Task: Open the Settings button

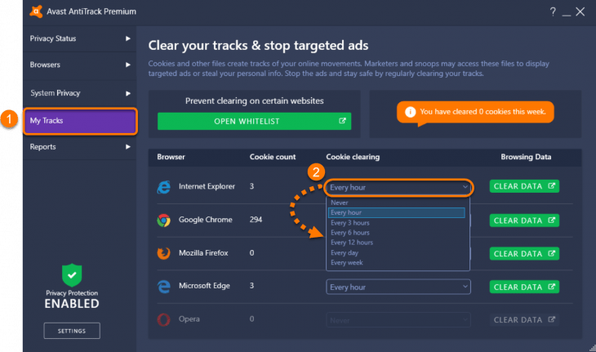Action: pyautogui.click(x=72, y=331)
